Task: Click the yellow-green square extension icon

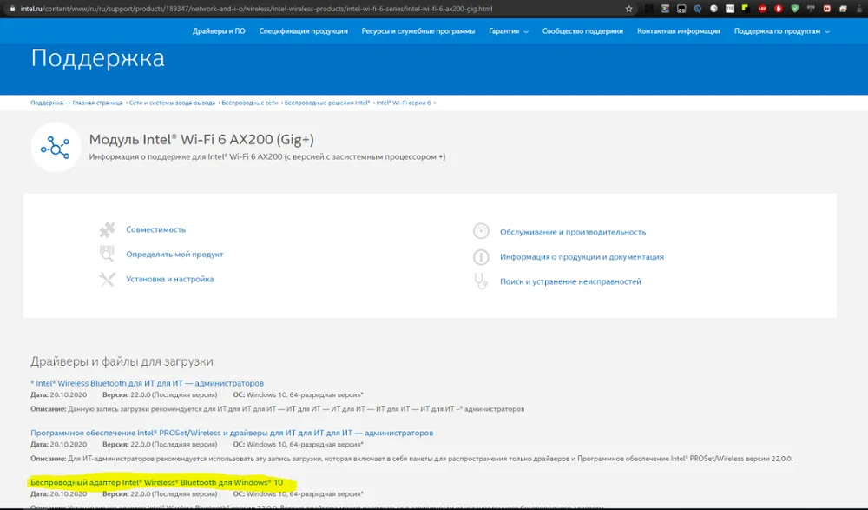Action: pos(746,9)
